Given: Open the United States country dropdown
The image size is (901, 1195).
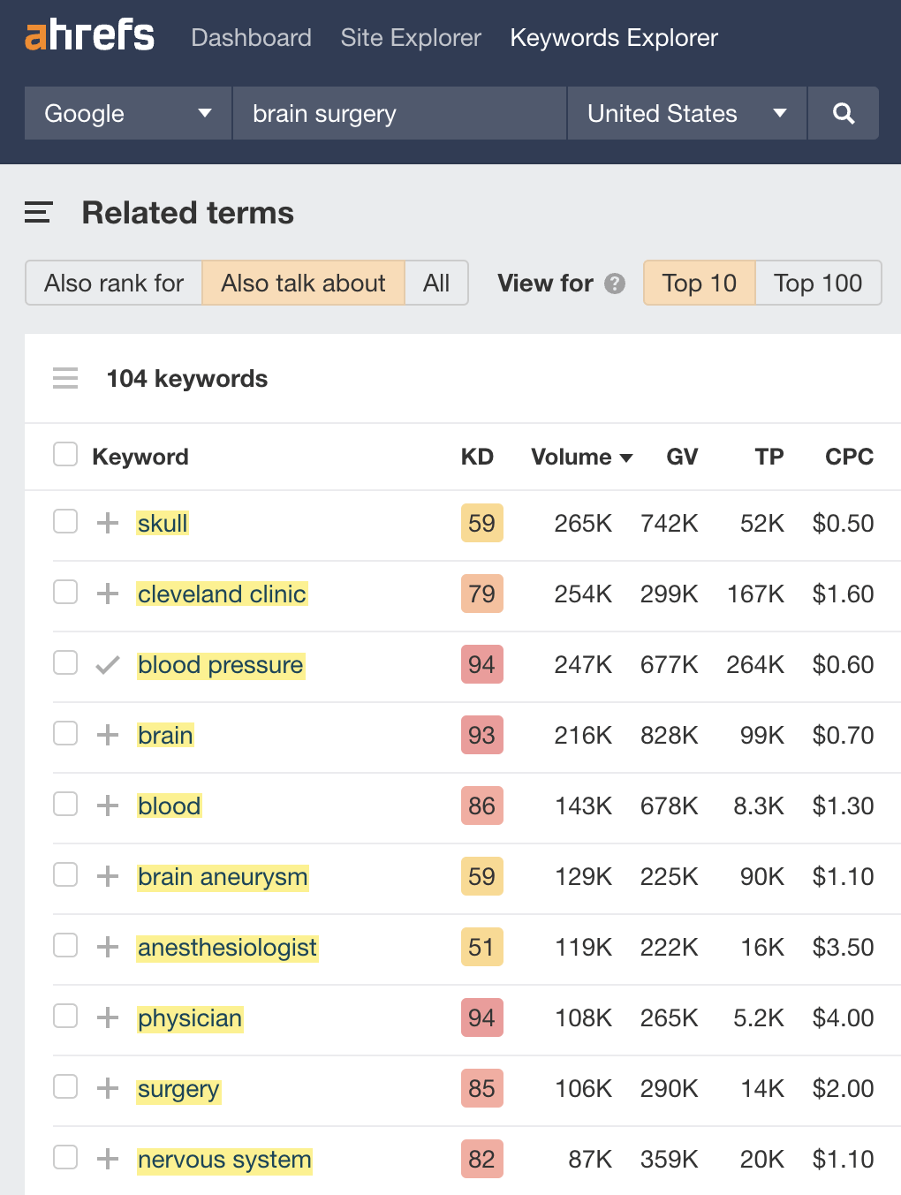Looking at the screenshot, I should pos(686,113).
